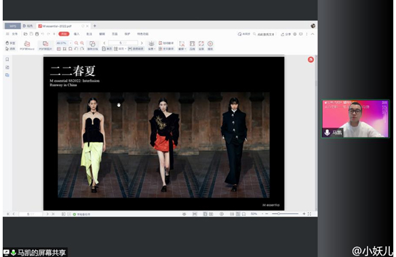The height and width of the screenshot is (257, 396).
Task: Click the user avatar icon
Action: pyautogui.click(x=313, y=26)
